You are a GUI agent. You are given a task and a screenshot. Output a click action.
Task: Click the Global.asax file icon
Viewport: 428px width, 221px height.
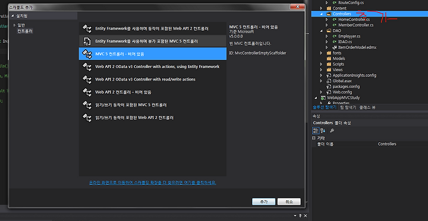[x=329, y=81]
